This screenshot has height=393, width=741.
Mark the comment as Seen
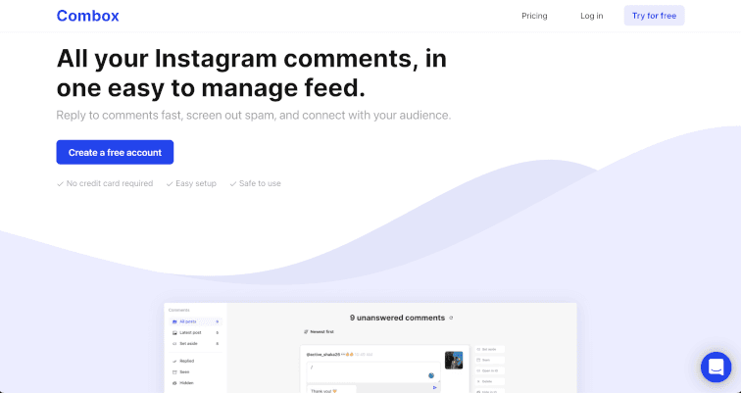pyautogui.click(x=487, y=360)
